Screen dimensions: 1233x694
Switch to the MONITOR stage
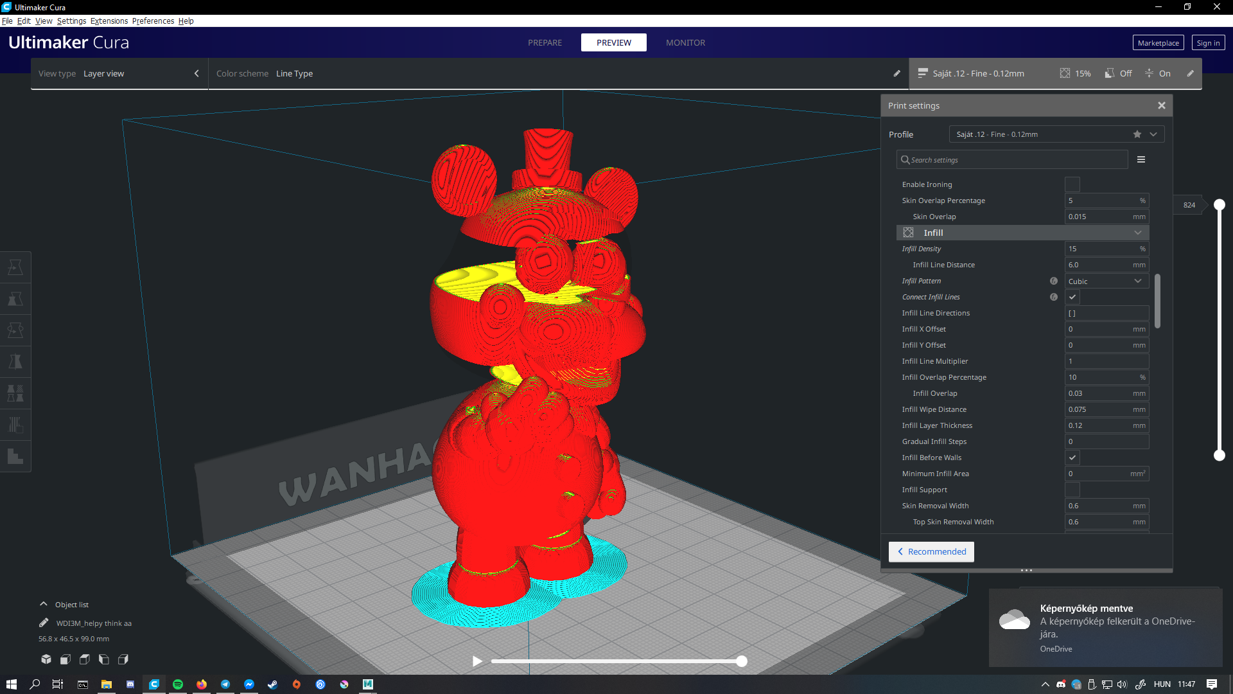click(x=685, y=42)
